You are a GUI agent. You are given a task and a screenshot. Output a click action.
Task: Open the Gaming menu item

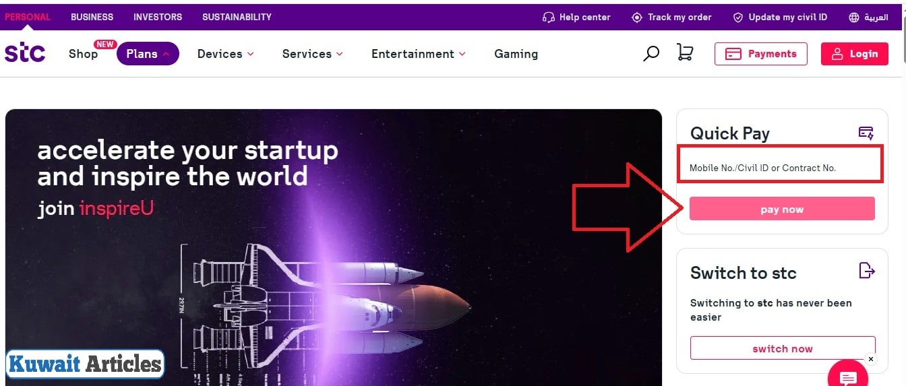coord(516,54)
